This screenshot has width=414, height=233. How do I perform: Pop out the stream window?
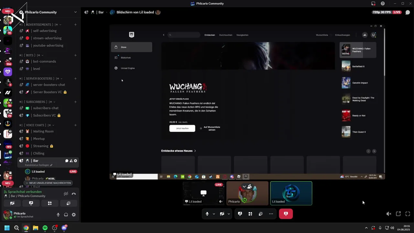(x=398, y=214)
